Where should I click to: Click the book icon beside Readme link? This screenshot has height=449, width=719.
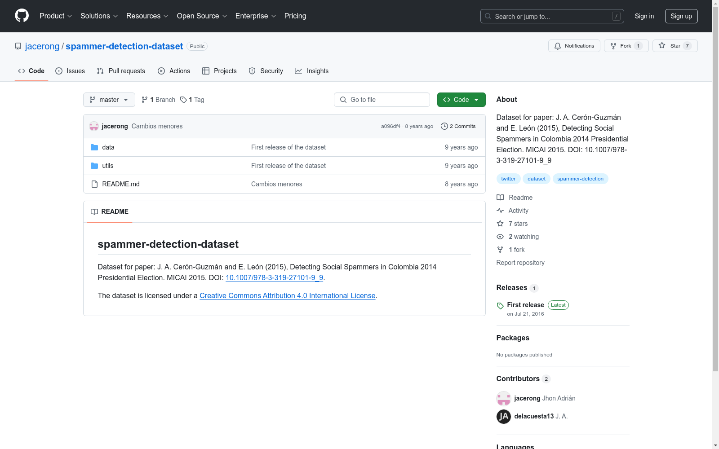(500, 198)
